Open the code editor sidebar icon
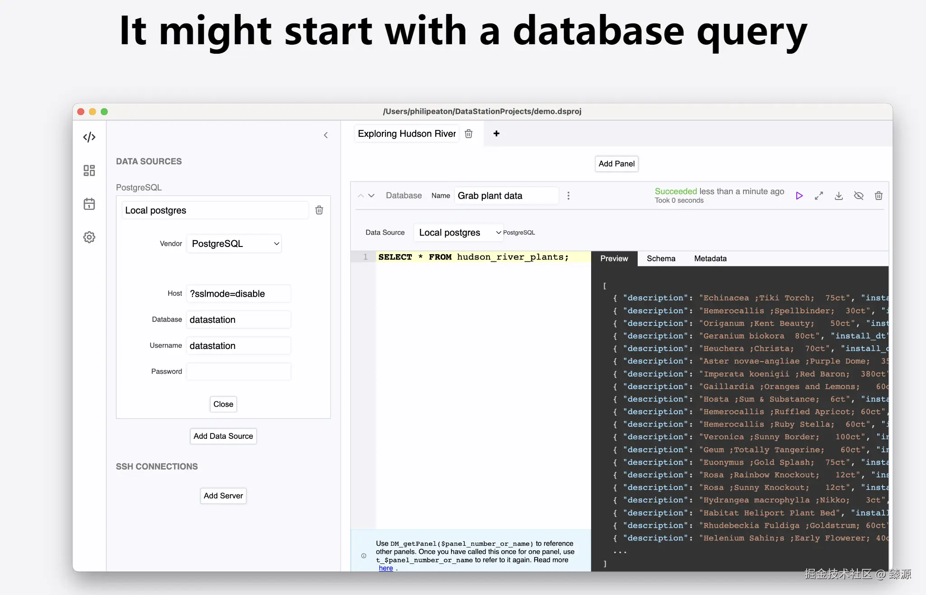The height and width of the screenshot is (595, 926). tap(89, 137)
